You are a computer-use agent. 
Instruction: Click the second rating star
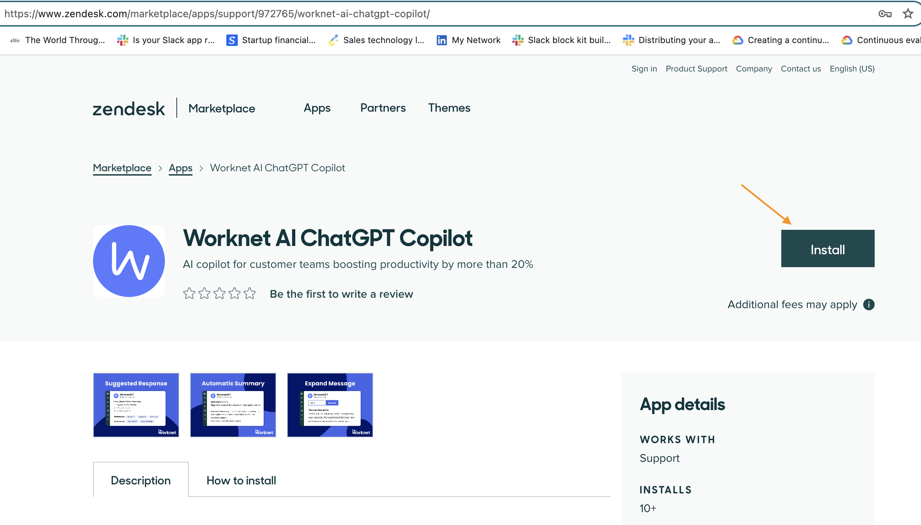[x=204, y=293]
